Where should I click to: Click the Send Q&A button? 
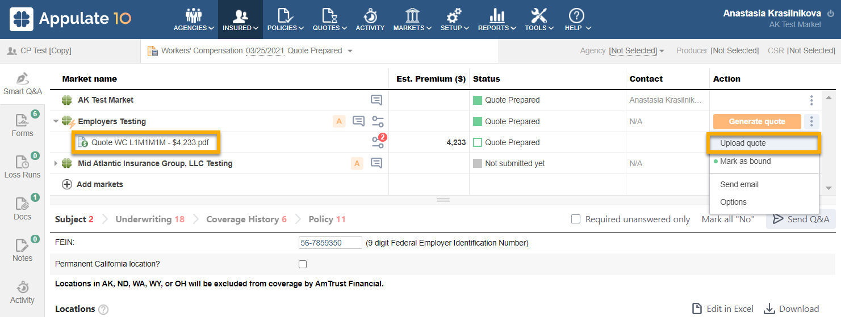click(801, 219)
